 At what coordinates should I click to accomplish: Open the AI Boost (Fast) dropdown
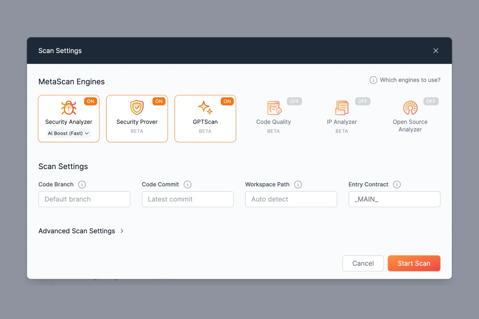(69, 133)
